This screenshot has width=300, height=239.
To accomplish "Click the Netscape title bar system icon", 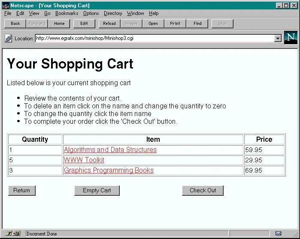I will tap(6, 6).
